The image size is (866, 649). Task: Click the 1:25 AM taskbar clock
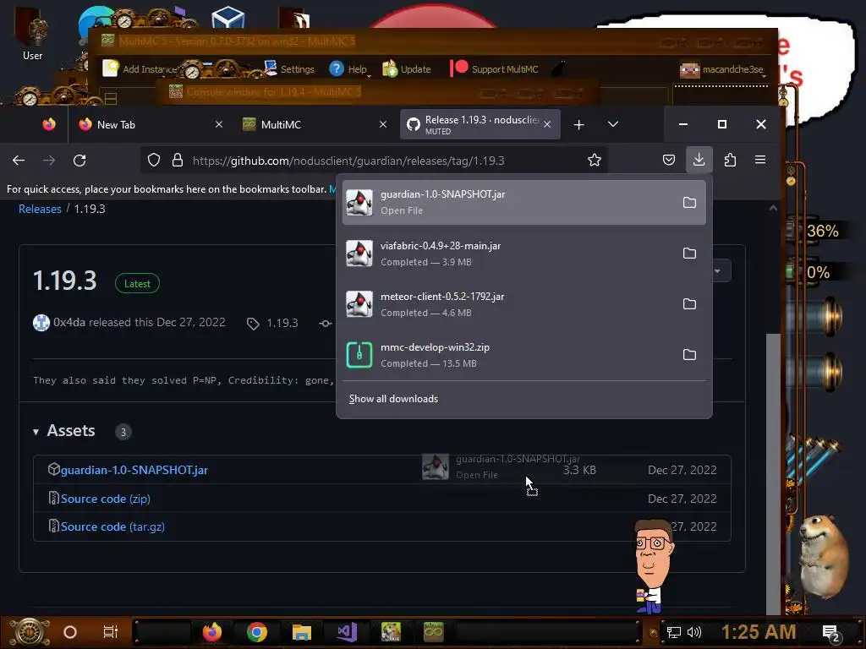pos(759,632)
